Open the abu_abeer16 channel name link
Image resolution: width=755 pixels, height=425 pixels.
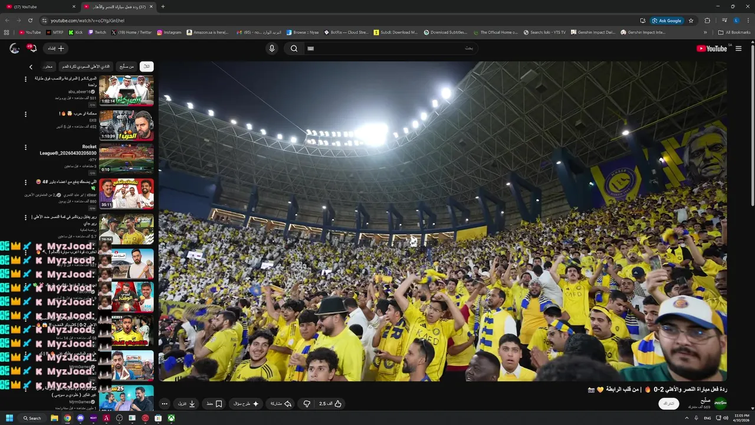click(x=80, y=92)
